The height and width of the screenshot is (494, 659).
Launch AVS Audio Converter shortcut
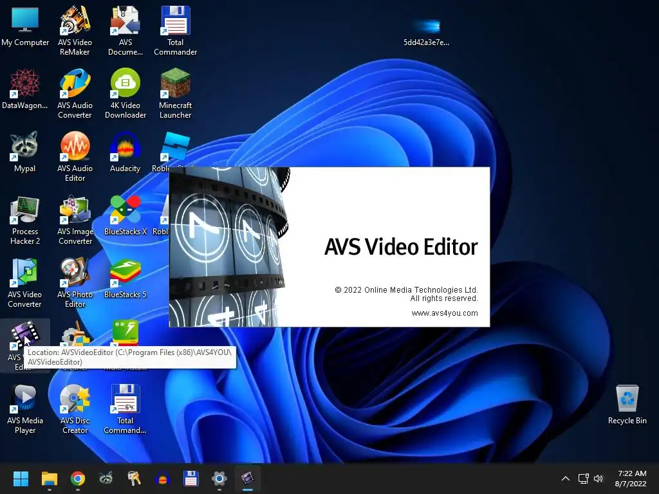coord(75,93)
